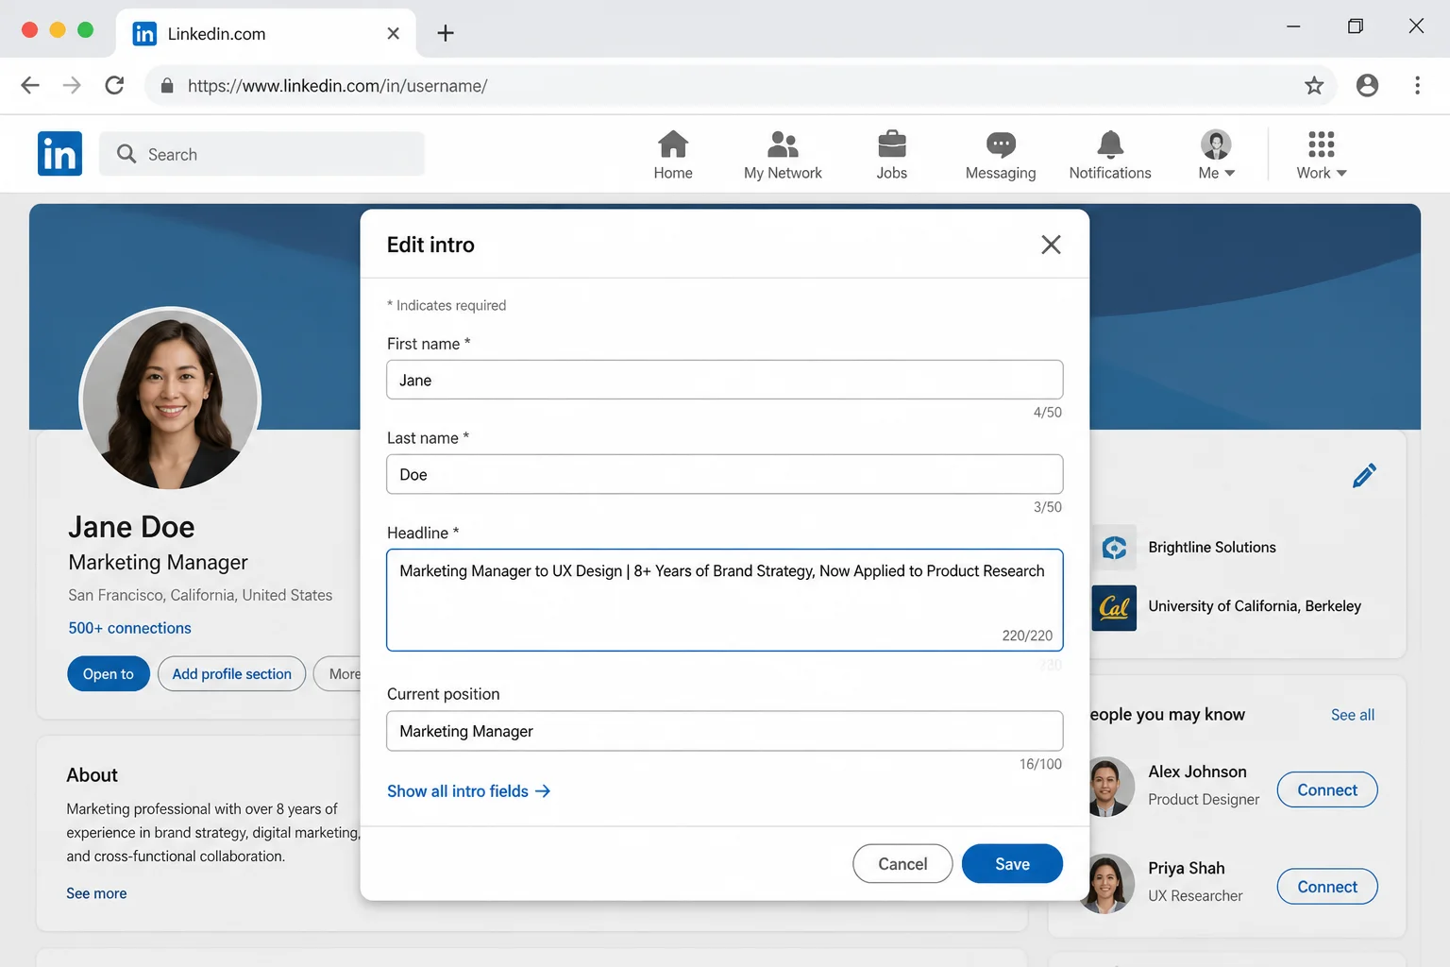Click the Brightline Solutions text
The height and width of the screenshot is (967, 1450).
[1212, 548]
